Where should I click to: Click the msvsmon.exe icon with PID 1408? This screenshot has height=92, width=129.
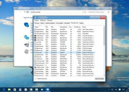point(35,61)
